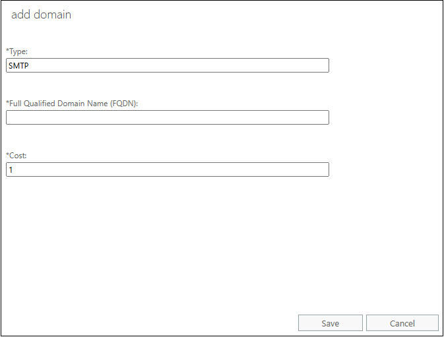Viewport: 444px width, 337px height.
Task: Click the 'add domain' heading
Action: coord(41,15)
